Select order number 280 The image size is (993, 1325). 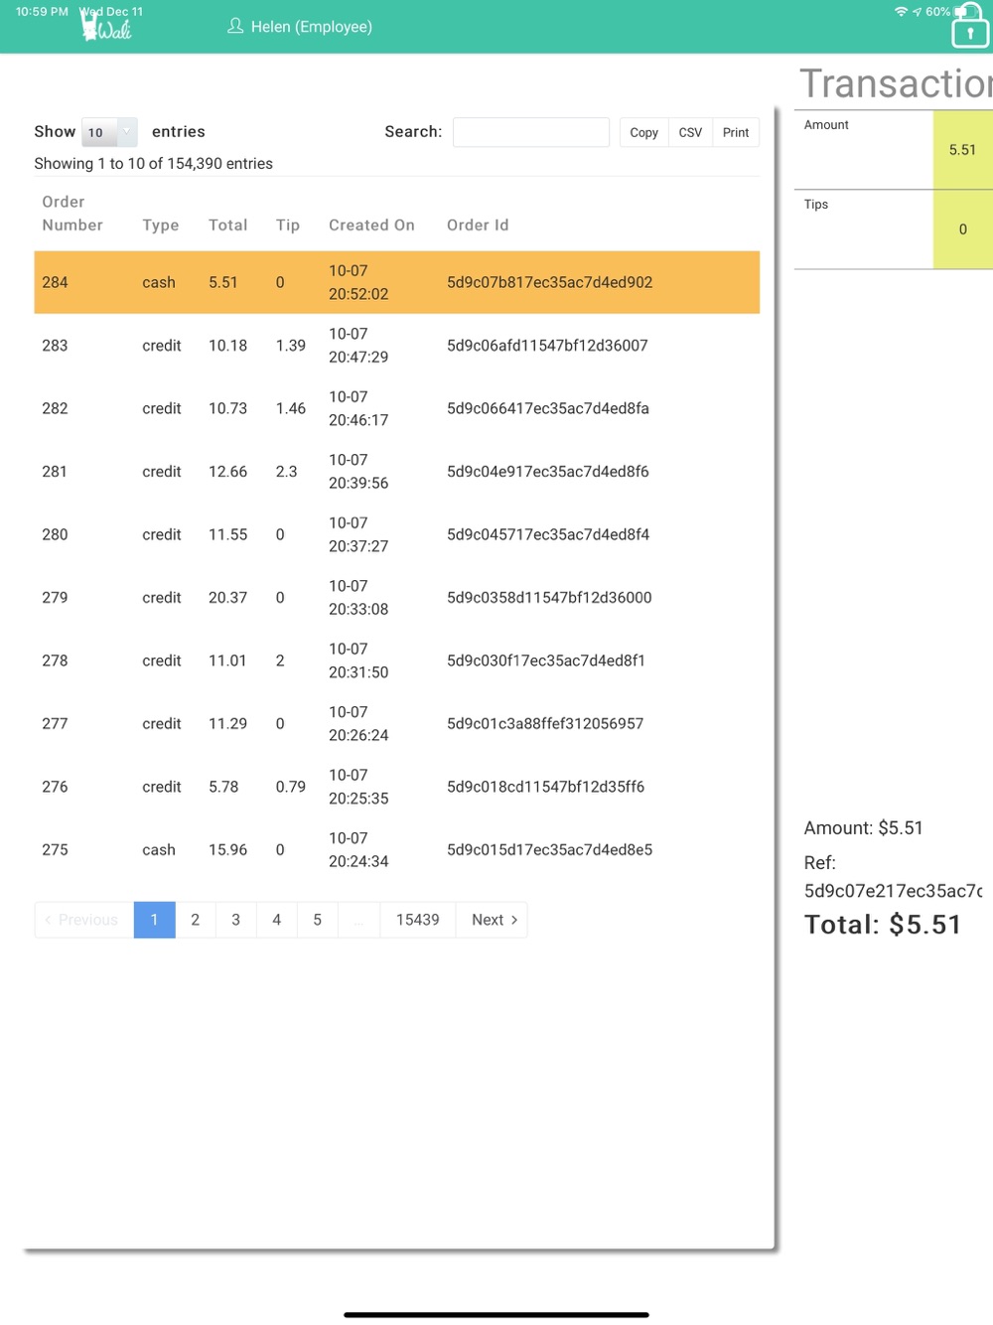pyautogui.click(x=56, y=534)
